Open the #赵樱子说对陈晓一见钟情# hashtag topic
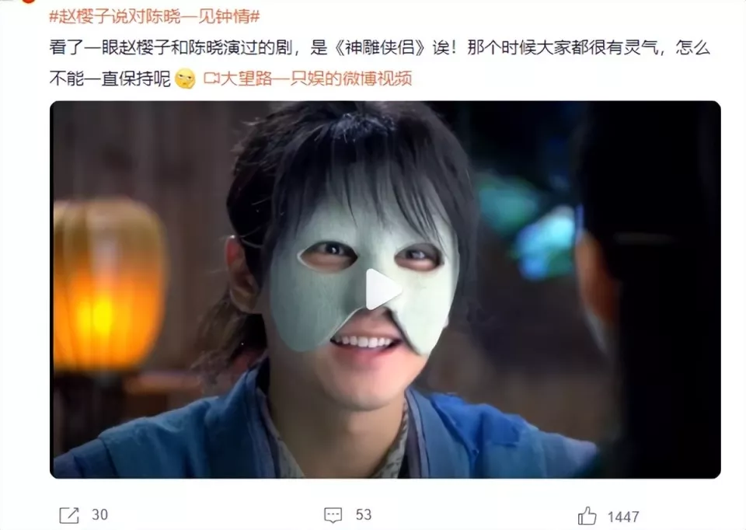 tap(155, 16)
